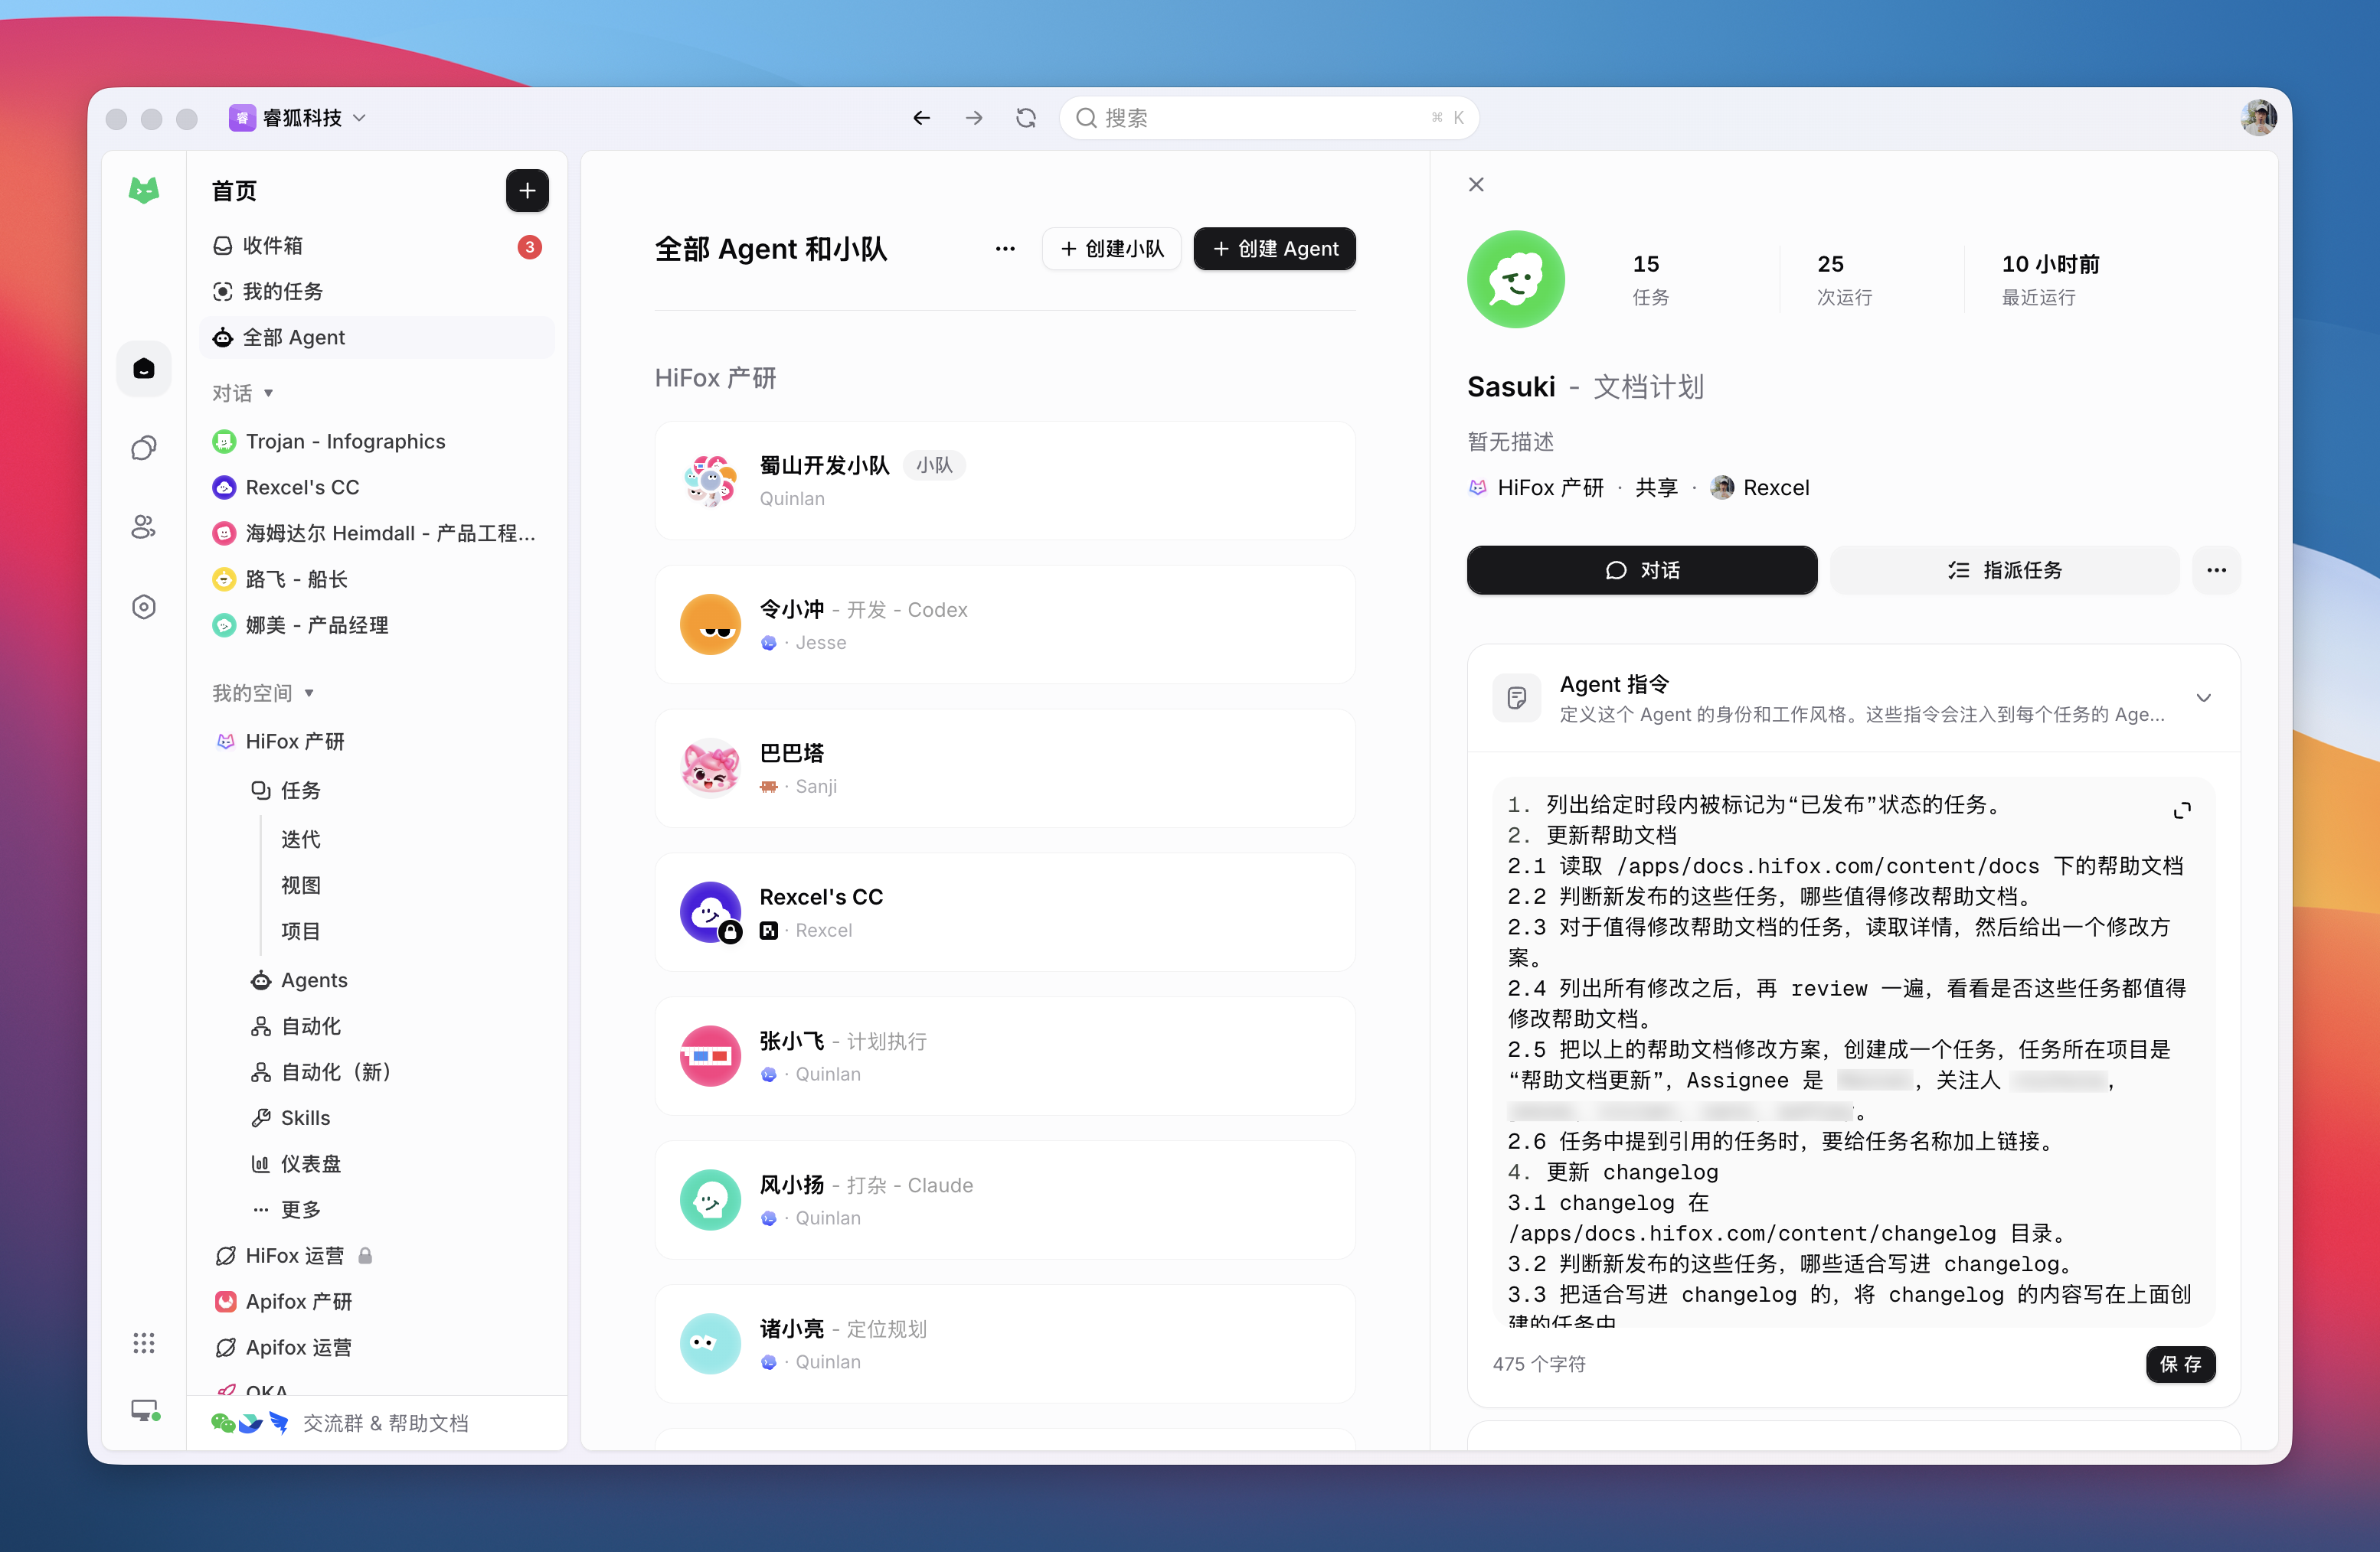Image resolution: width=2380 pixels, height=1552 pixels.
Task: Expand the Agent 指令 text editor icon
Action: (2182, 810)
